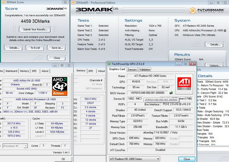Click the Driver Version field in GPU-Z

point(160,132)
